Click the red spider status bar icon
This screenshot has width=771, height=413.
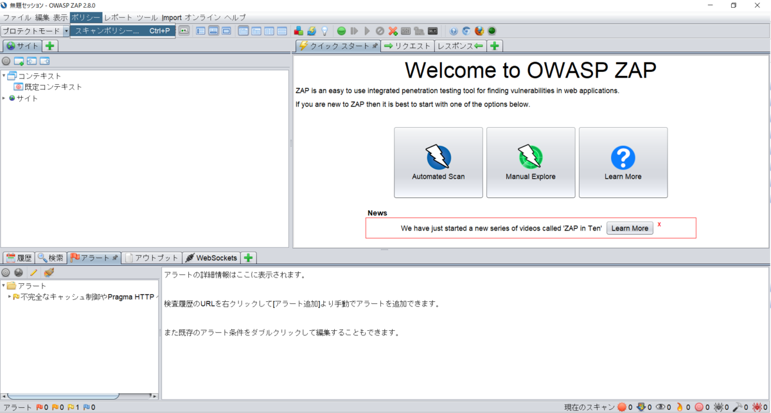[757, 407]
